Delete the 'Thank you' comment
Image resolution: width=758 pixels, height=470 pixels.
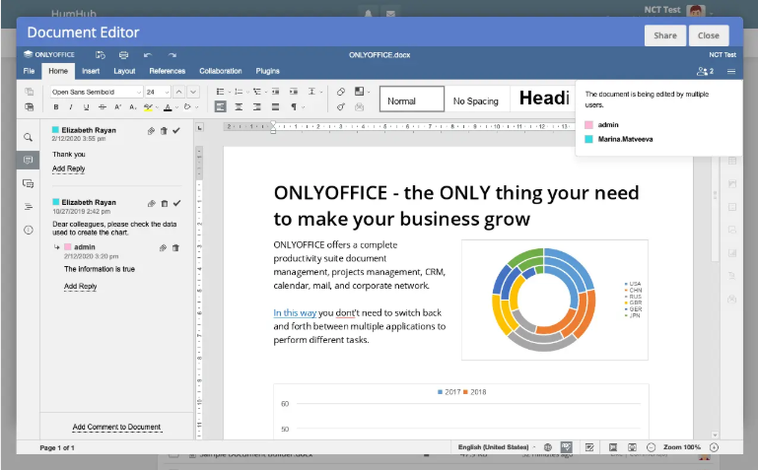(x=164, y=130)
